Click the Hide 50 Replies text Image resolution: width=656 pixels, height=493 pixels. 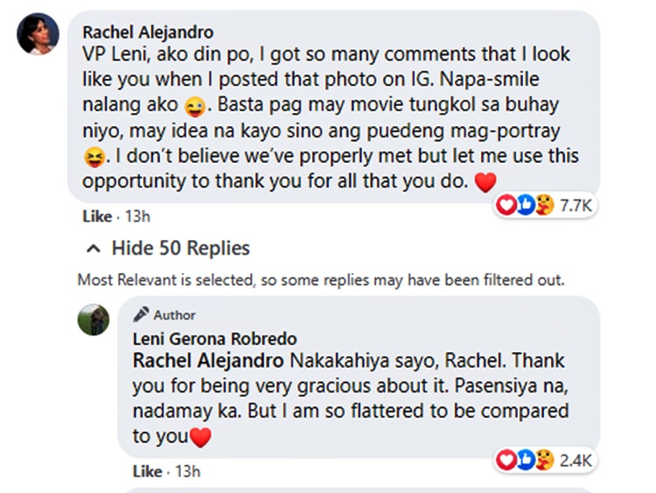(x=180, y=249)
